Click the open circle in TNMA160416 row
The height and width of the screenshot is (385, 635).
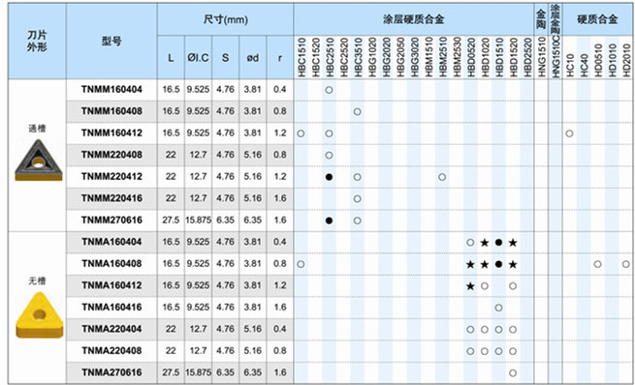click(x=498, y=308)
